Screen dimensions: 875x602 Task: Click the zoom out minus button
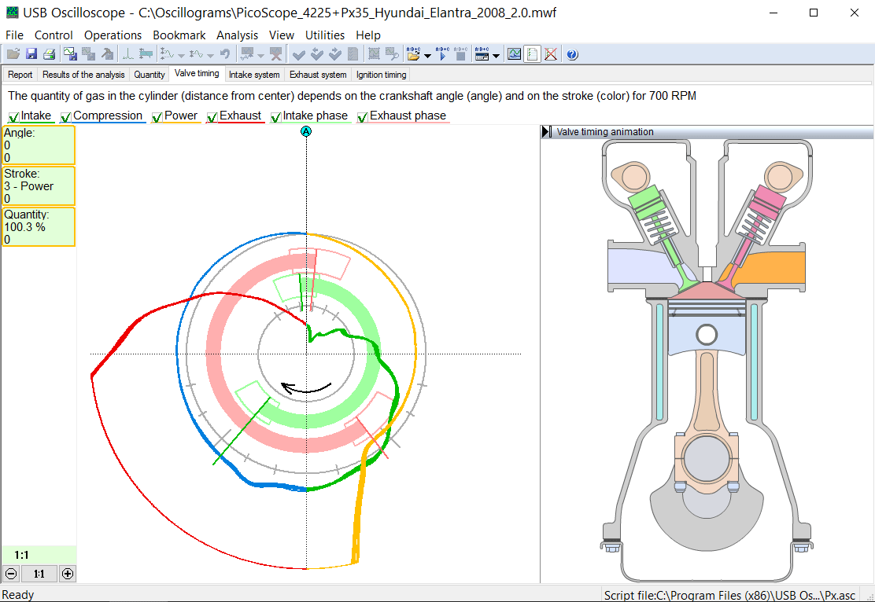[x=11, y=574]
